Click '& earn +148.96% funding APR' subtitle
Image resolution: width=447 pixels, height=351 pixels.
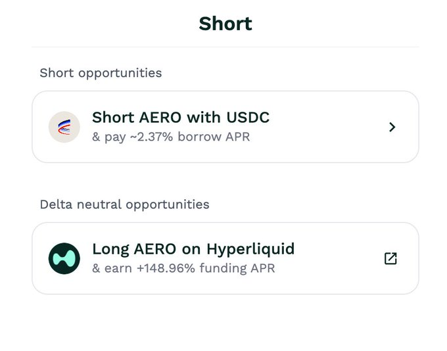pos(183,268)
